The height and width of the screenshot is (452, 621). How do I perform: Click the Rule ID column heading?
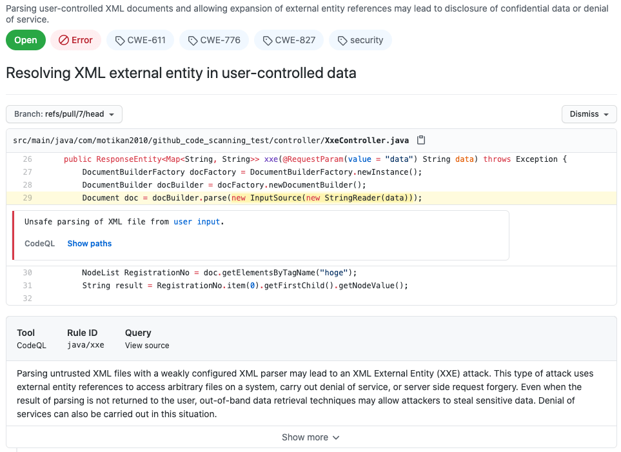[82, 333]
